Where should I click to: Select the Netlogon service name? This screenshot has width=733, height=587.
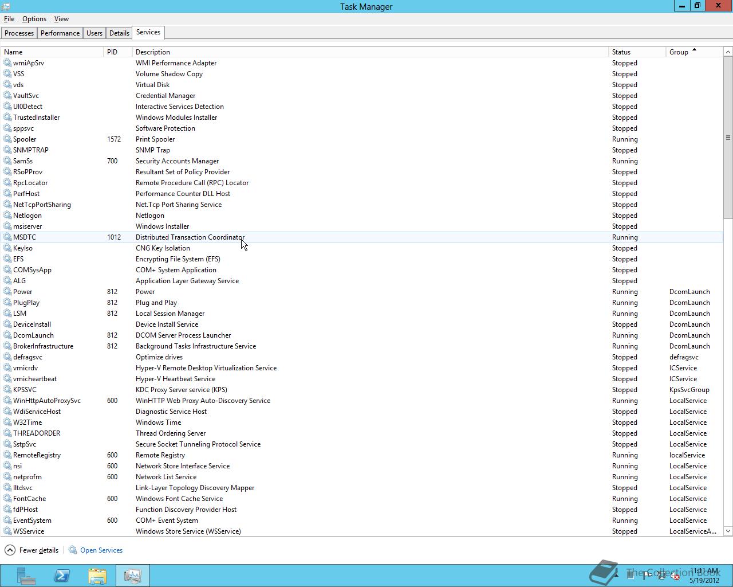[x=27, y=216]
